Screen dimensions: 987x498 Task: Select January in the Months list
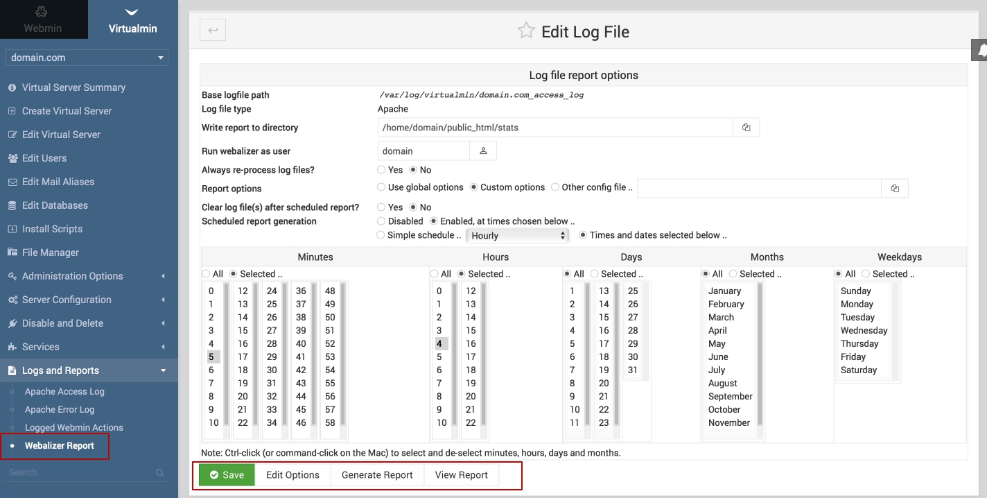tap(724, 291)
